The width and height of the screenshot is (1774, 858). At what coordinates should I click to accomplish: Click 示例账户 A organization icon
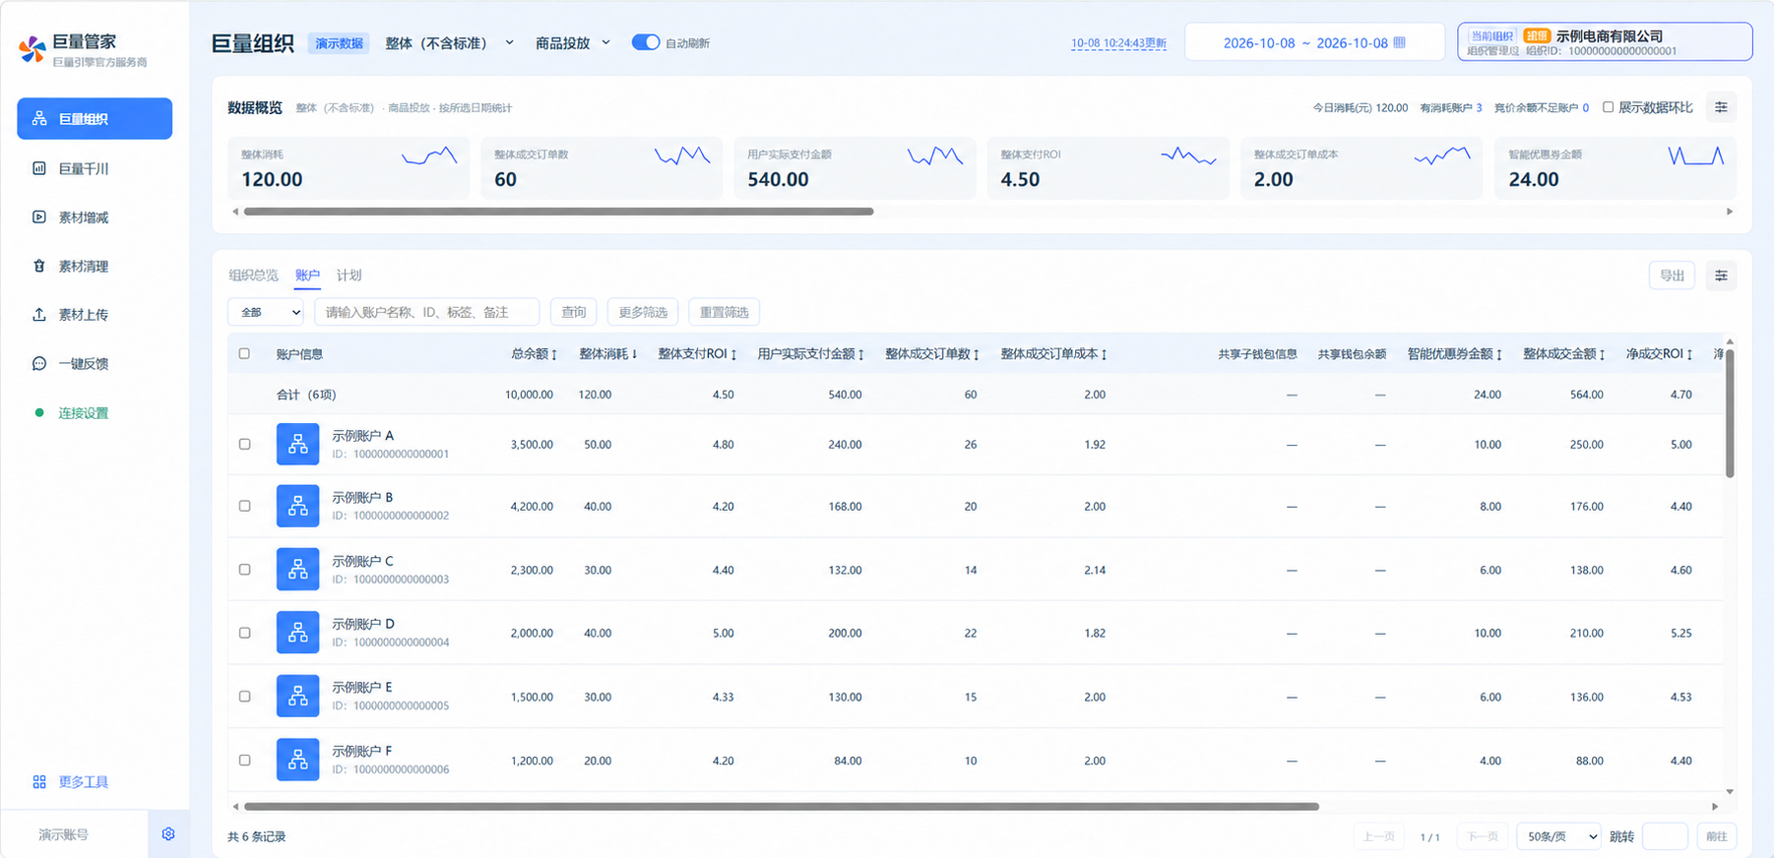point(297,444)
